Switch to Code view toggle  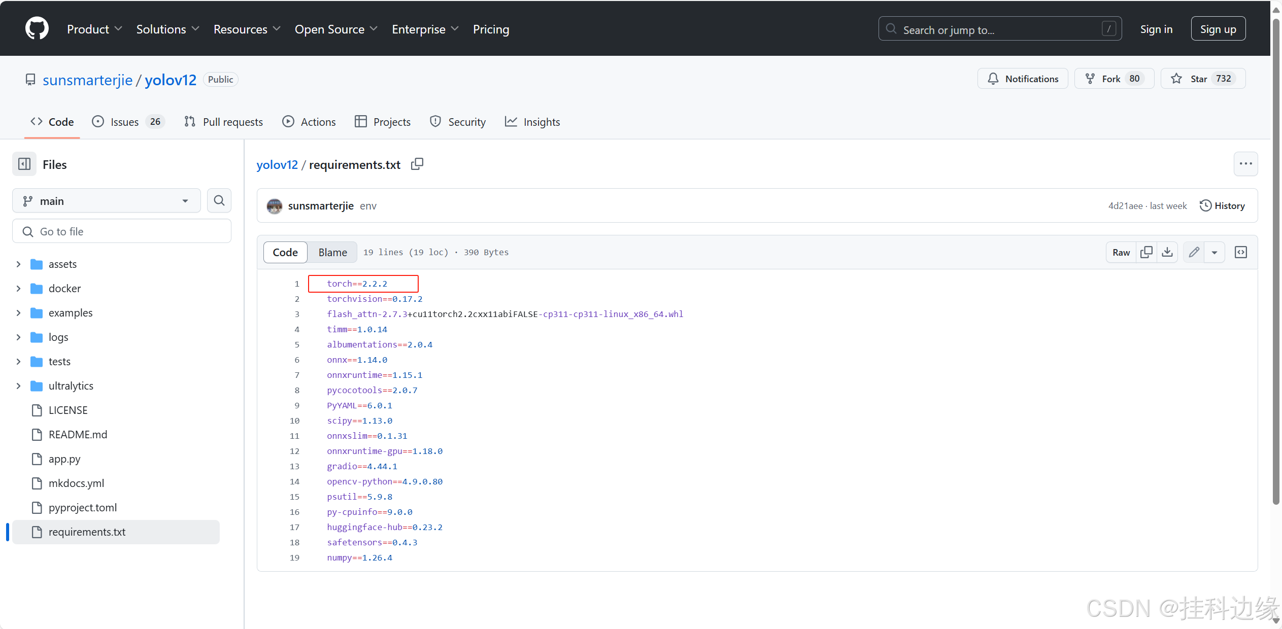tap(285, 252)
